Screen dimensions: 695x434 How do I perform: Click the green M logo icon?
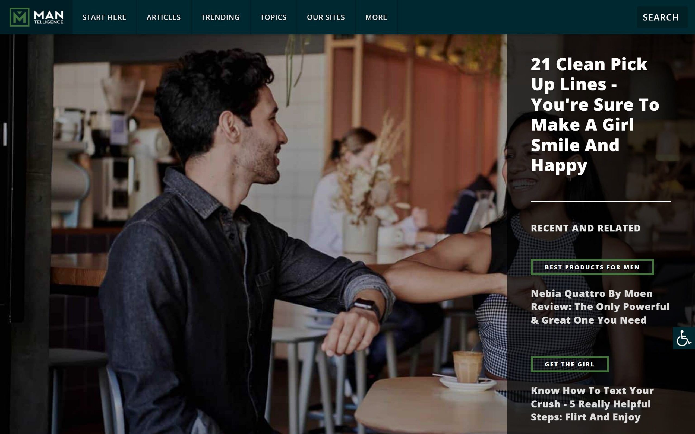[x=19, y=17]
